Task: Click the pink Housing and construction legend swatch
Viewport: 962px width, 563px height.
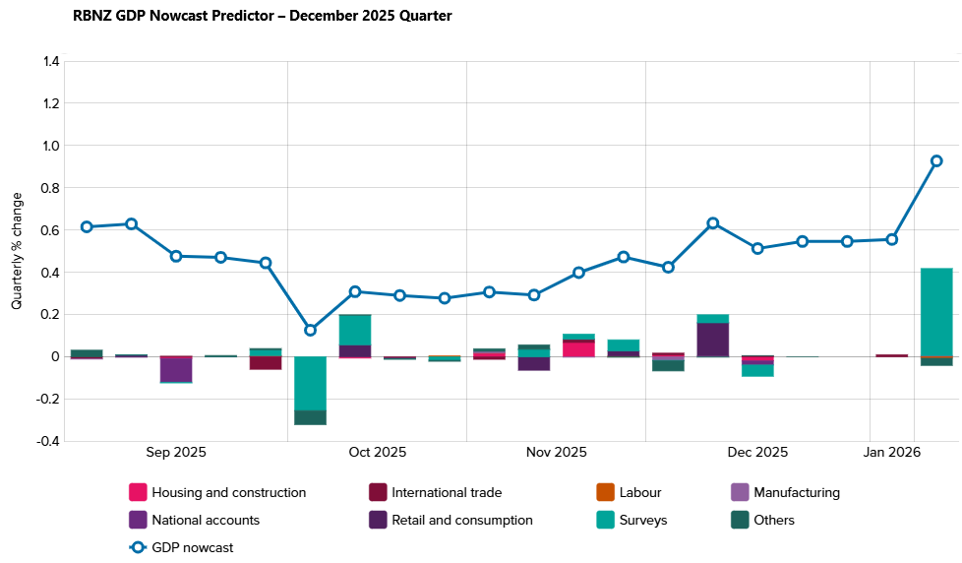Action: (x=138, y=492)
